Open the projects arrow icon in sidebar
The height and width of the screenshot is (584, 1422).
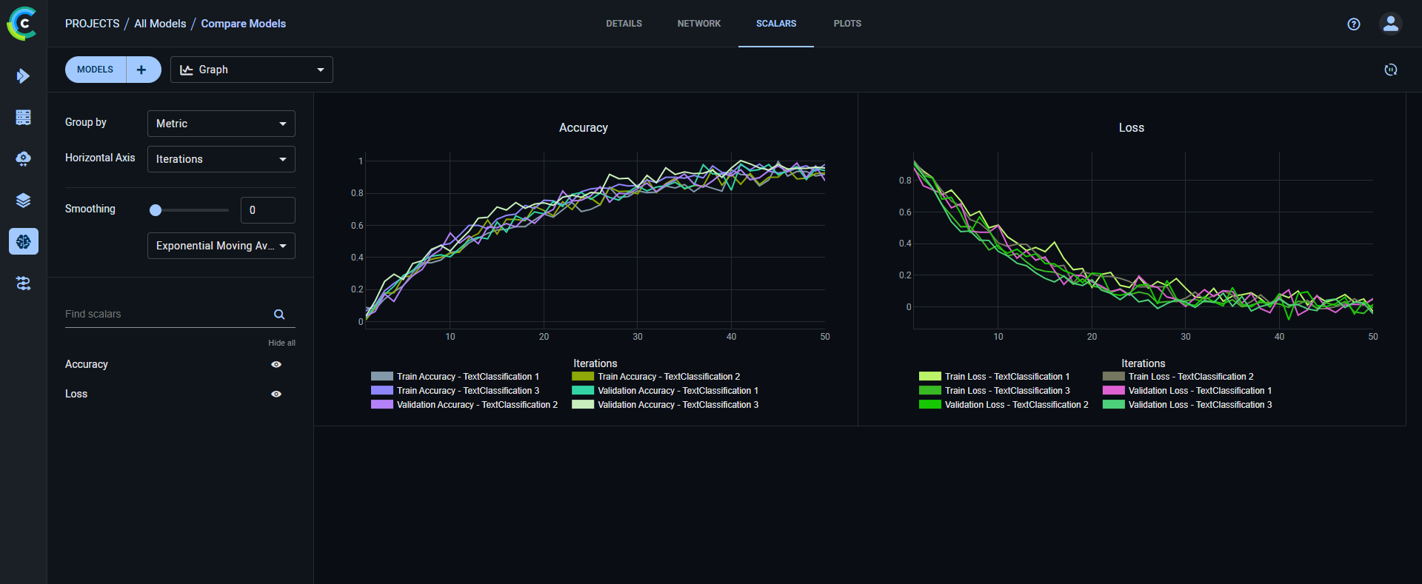(x=23, y=75)
